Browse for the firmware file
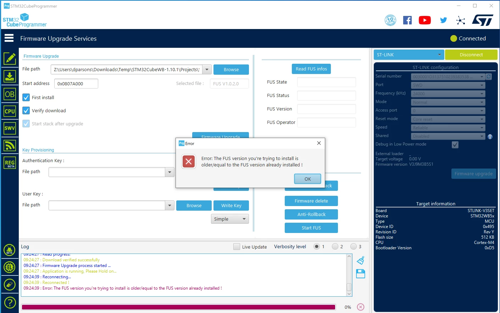Image resolution: width=500 pixels, height=313 pixels. [x=231, y=69]
